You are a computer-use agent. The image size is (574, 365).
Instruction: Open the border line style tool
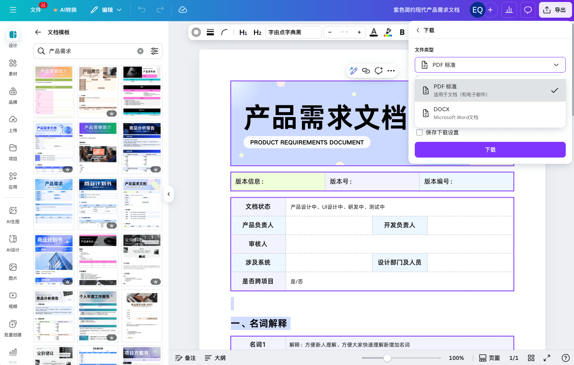210,32
